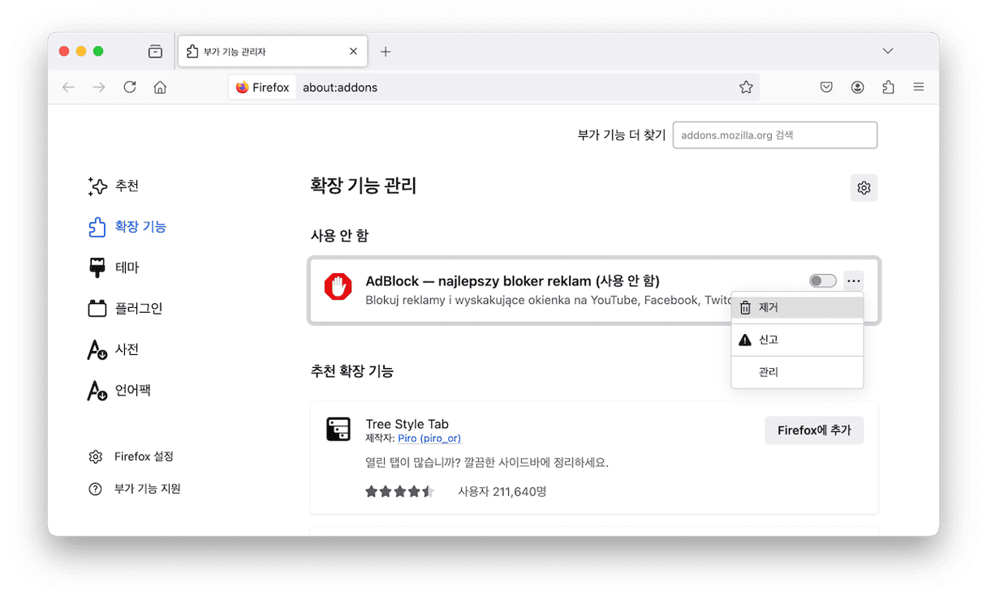Click the 사용자 211,640명 user count
The width and height of the screenshot is (987, 599).
502,491
